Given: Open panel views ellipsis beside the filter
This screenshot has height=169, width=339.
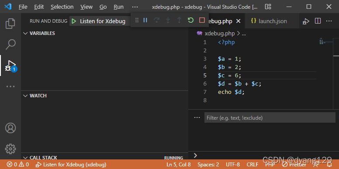Looking at the screenshot, I should 197,117.
